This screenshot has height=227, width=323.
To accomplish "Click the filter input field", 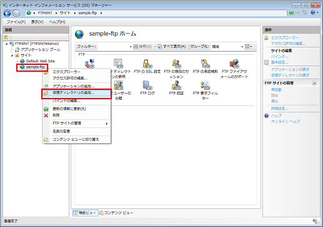I will click(113, 47).
